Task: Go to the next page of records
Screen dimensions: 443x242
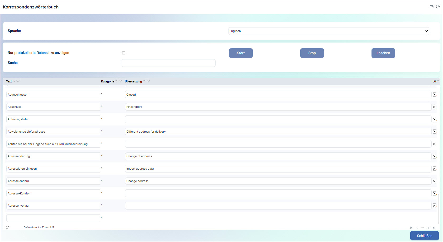Action: click(x=428, y=228)
